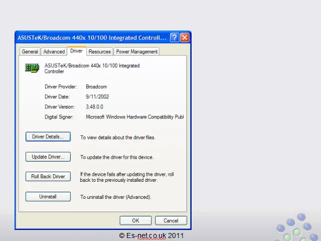This screenshot has width=321, height=241.
Task: Close the controller properties dialog
Action: click(185, 38)
